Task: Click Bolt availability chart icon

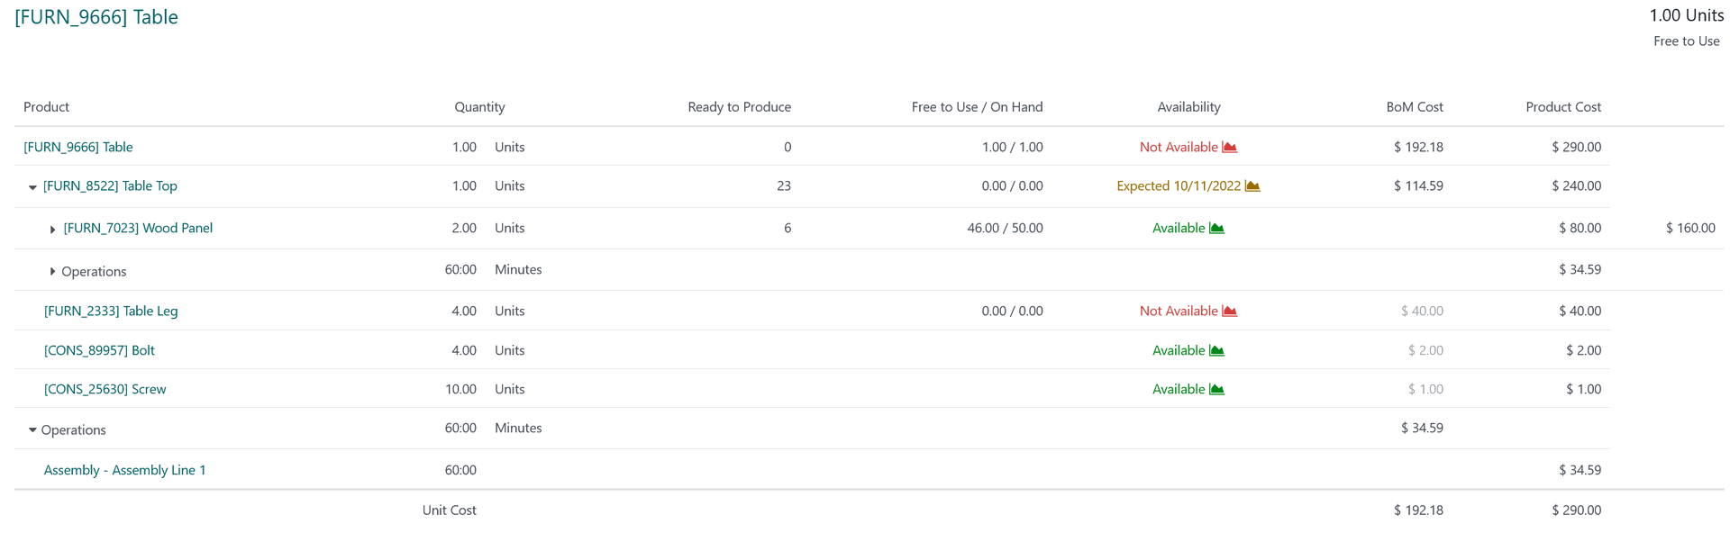Action: (x=1216, y=350)
